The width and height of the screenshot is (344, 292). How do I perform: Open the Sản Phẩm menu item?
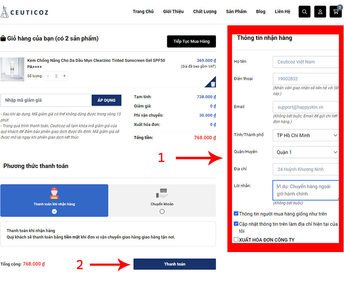pyautogui.click(x=236, y=12)
